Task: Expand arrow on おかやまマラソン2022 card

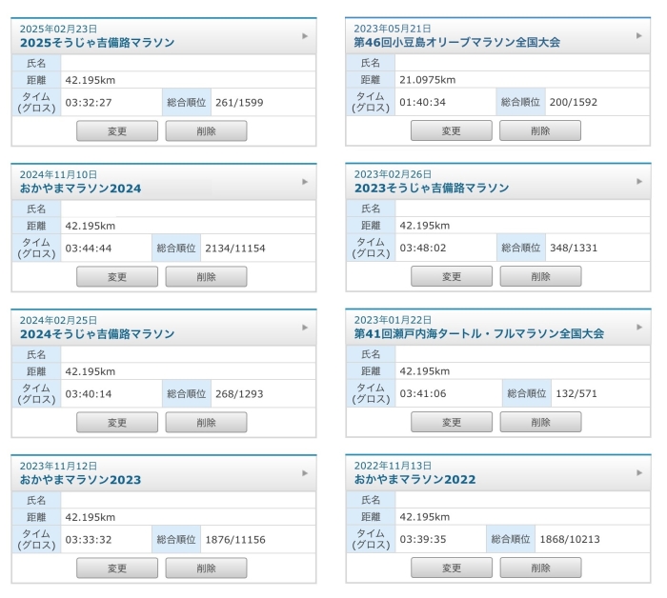Action: (639, 473)
